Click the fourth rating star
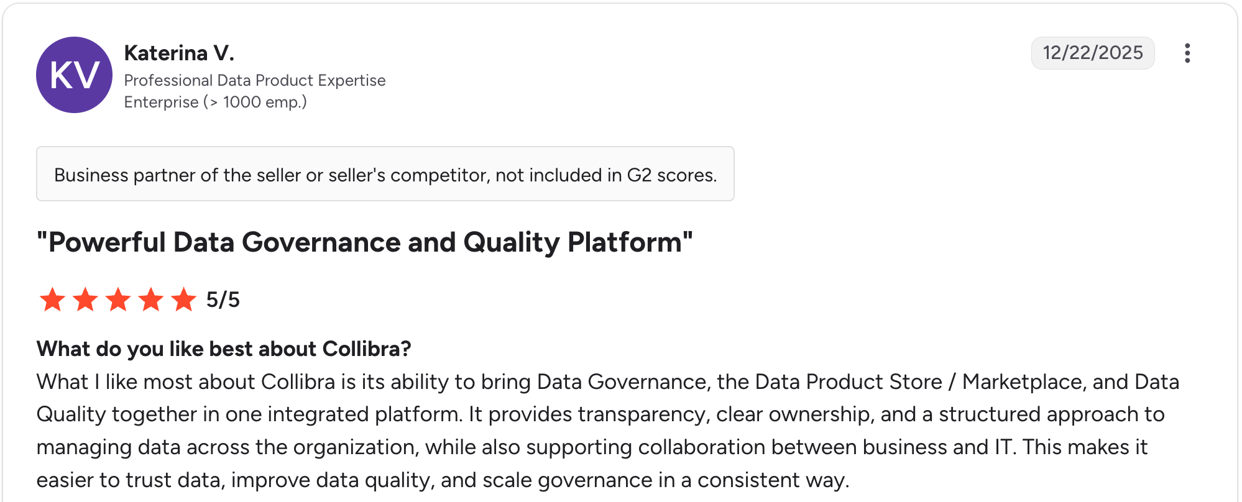 coord(151,299)
